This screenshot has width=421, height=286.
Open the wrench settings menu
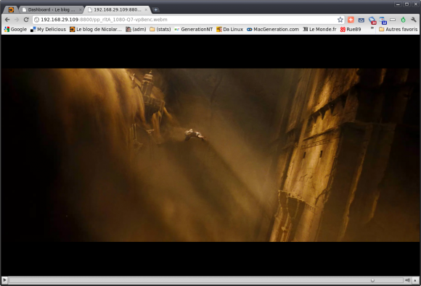coord(413,20)
